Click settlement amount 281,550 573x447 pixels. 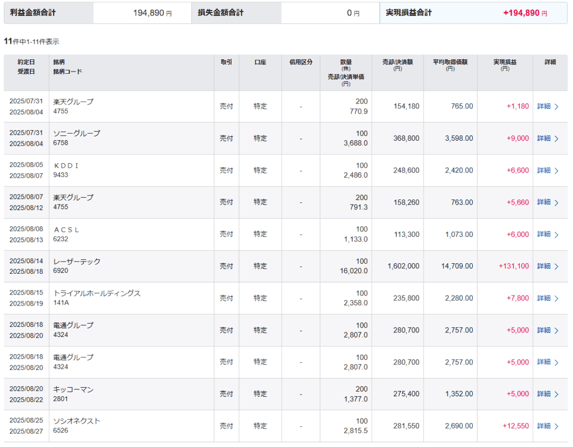(x=406, y=426)
